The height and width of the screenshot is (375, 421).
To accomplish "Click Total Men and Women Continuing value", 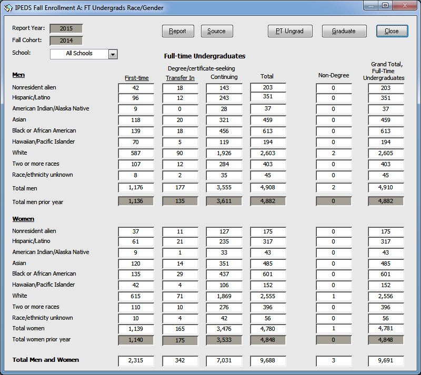I will coord(224,360).
